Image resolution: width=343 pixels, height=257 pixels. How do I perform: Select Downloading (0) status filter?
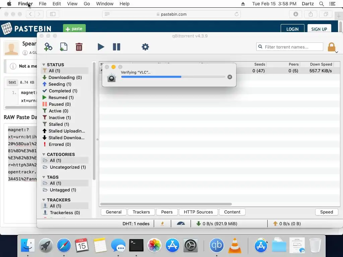[x=65, y=77]
